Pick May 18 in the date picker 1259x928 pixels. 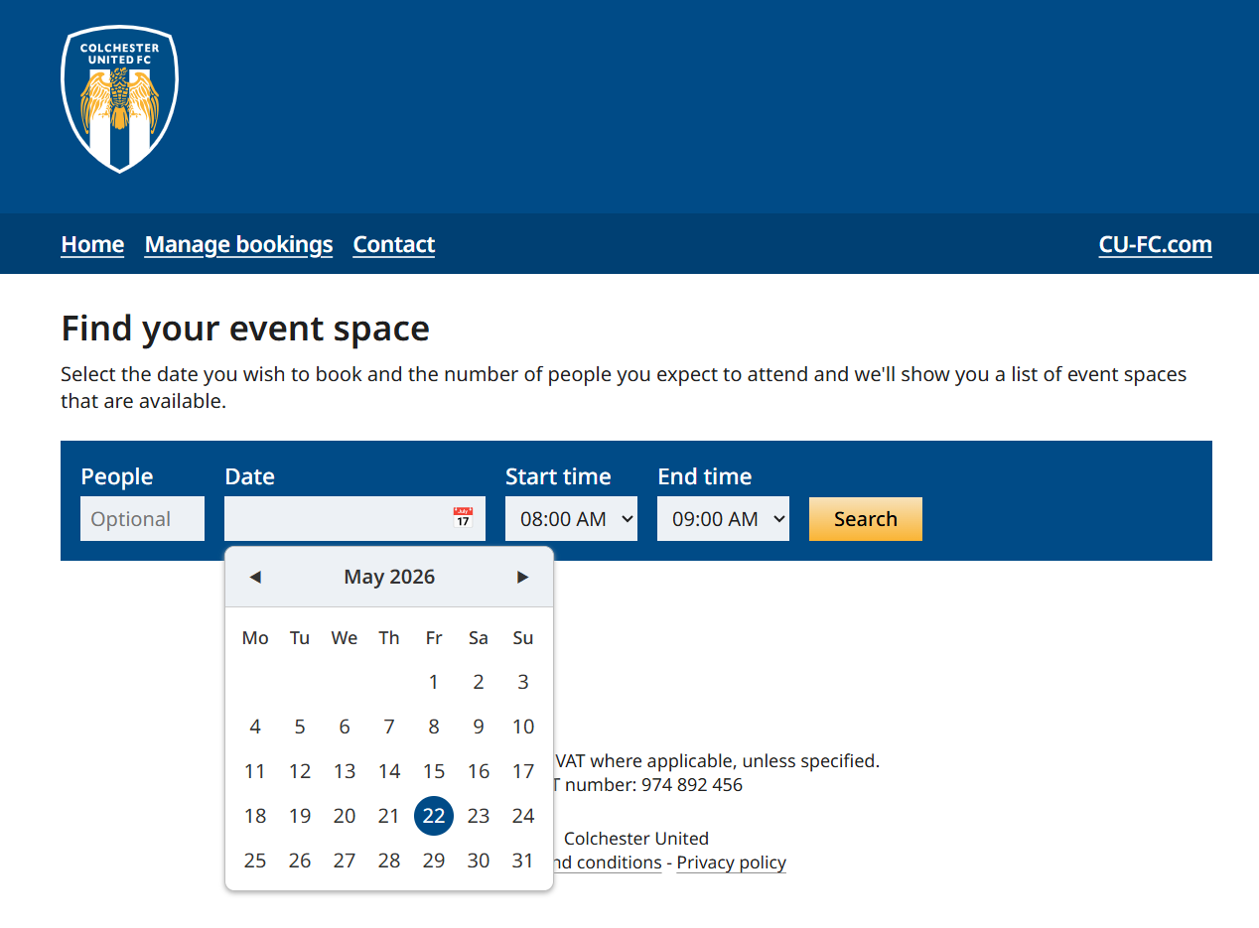(255, 816)
